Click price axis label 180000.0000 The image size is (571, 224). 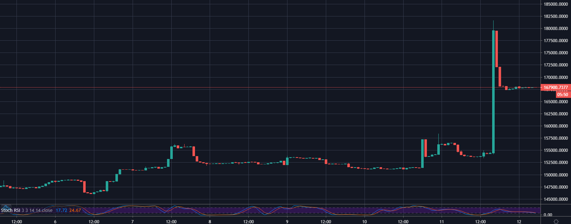(x=556, y=29)
